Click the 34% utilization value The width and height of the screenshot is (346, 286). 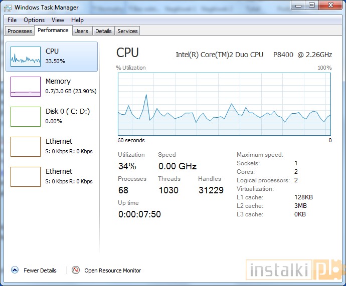click(127, 166)
